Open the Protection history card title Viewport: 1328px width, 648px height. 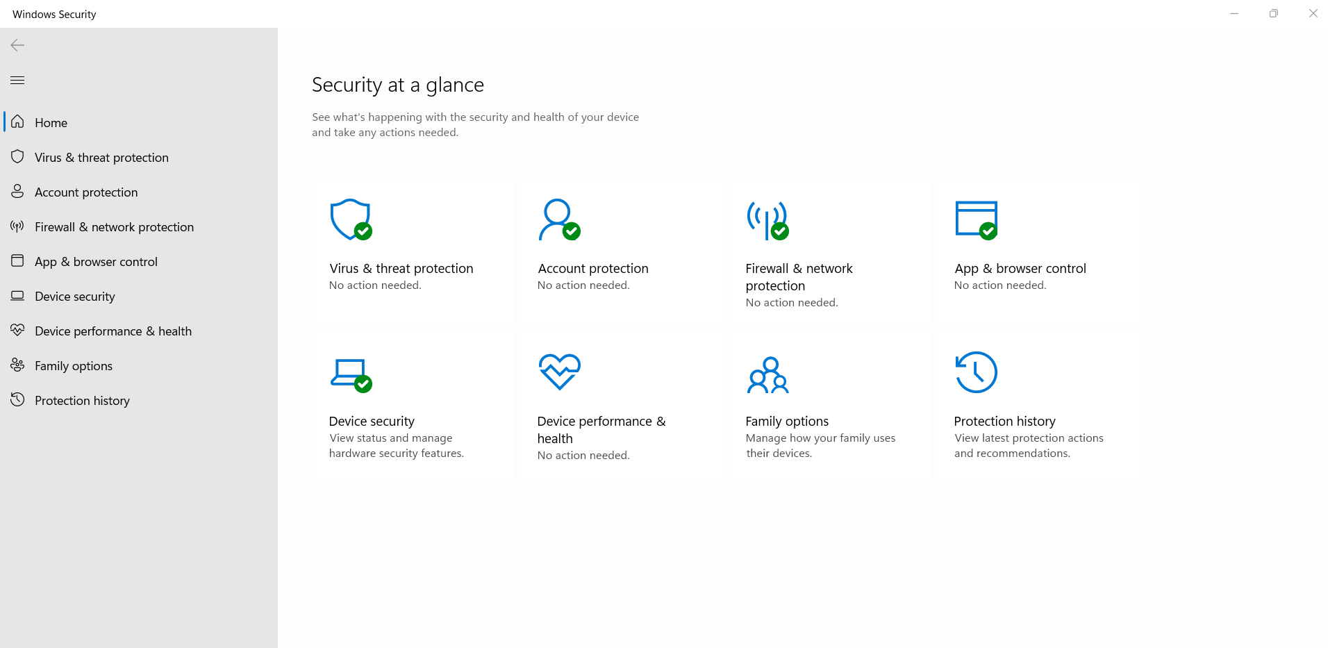pos(1004,421)
